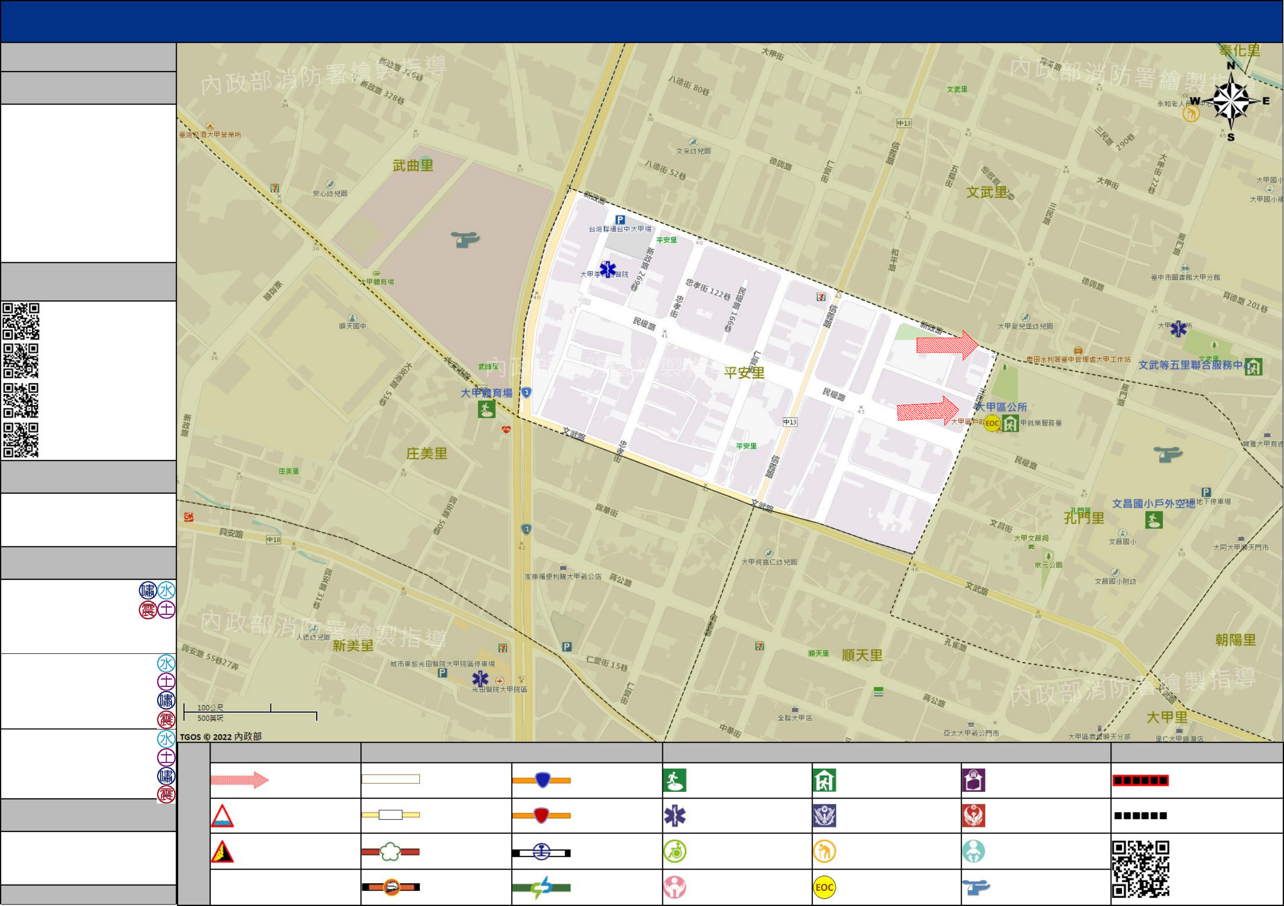The width and height of the screenshot is (1284, 906).
Task: Select the 新美里 district label
Action: pyautogui.click(x=353, y=646)
